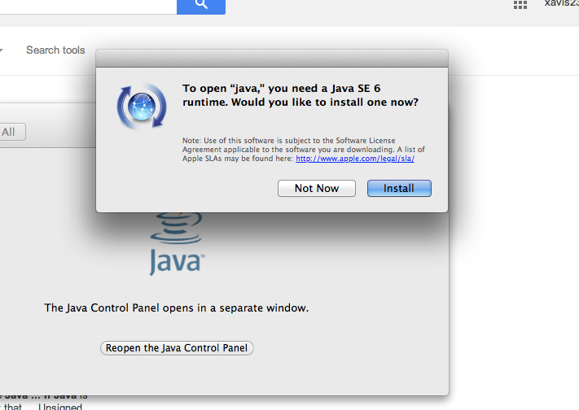Click the "opens in a separate window" message
Image resolution: width=579 pixels, height=410 pixels.
(177, 307)
